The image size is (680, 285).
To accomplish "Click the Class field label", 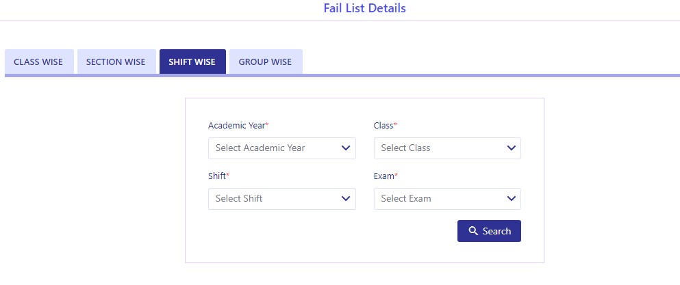I will coord(385,126).
